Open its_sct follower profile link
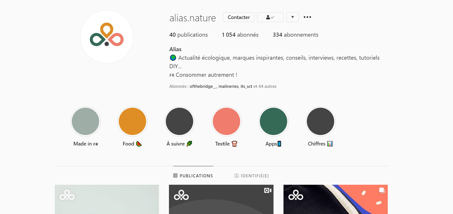 click(246, 86)
